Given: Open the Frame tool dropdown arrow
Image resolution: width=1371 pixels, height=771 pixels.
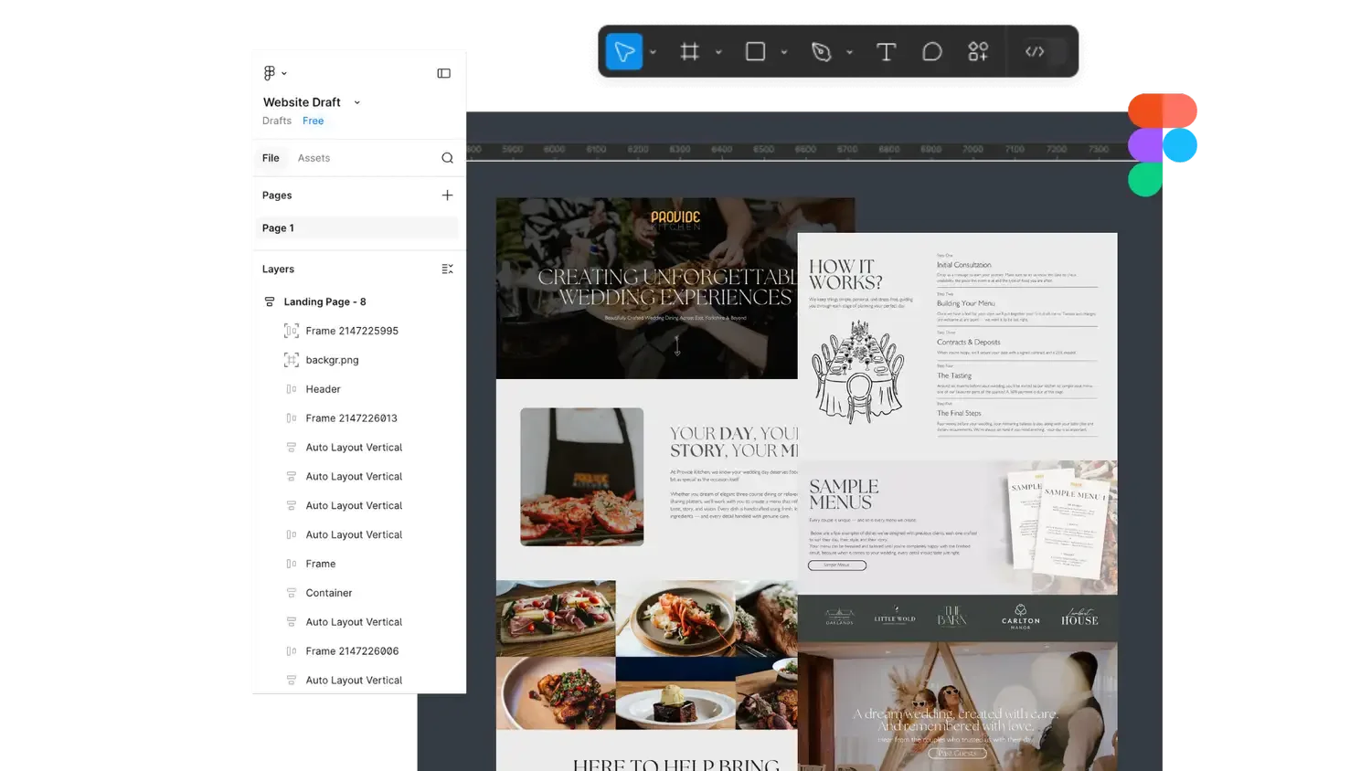Looking at the screenshot, I should (718, 52).
